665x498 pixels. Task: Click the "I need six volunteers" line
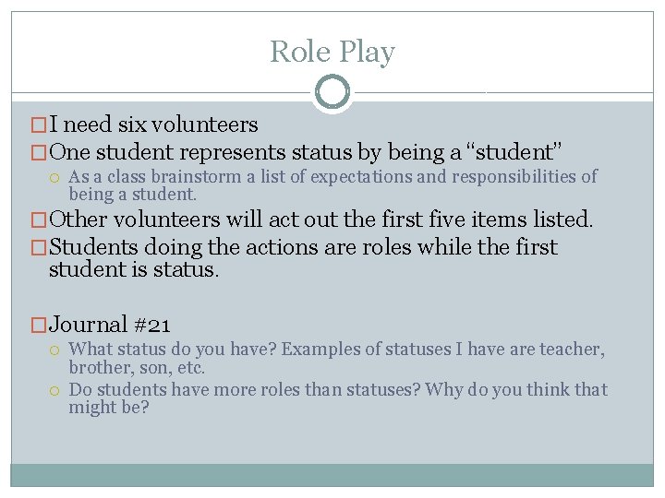153,125
